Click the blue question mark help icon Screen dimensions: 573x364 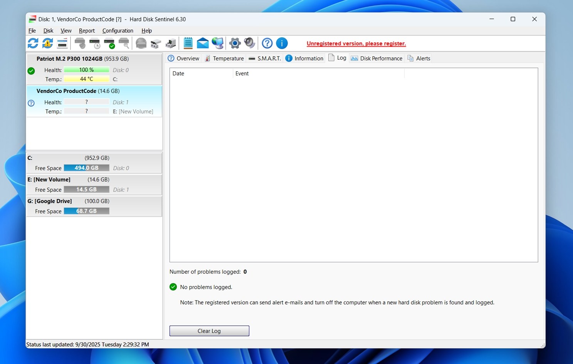click(x=267, y=43)
